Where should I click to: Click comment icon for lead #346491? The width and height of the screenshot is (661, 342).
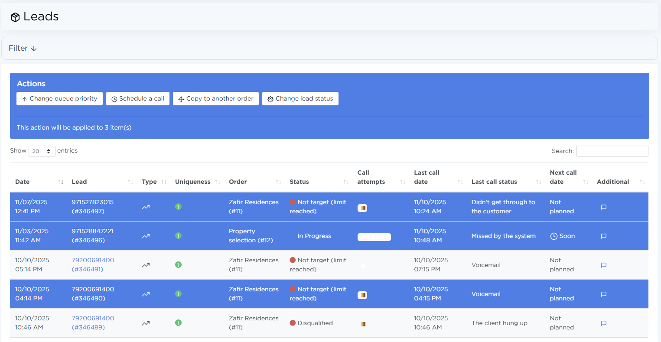coord(603,265)
